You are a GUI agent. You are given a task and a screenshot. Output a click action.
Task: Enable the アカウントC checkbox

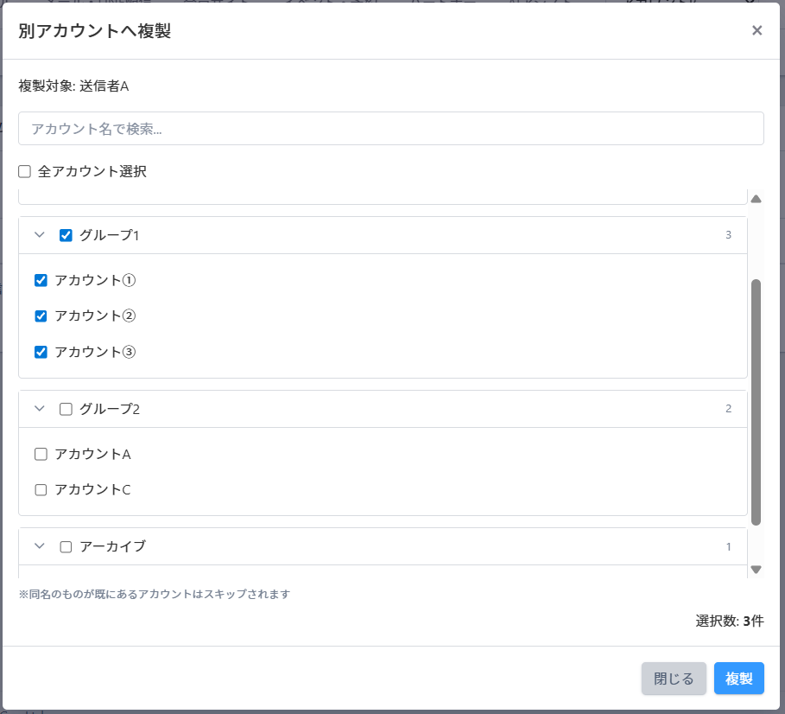pos(41,490)
